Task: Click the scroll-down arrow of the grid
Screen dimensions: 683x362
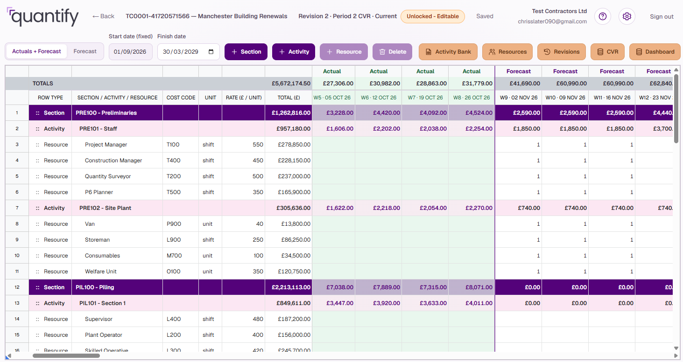Action: (676, 348)
